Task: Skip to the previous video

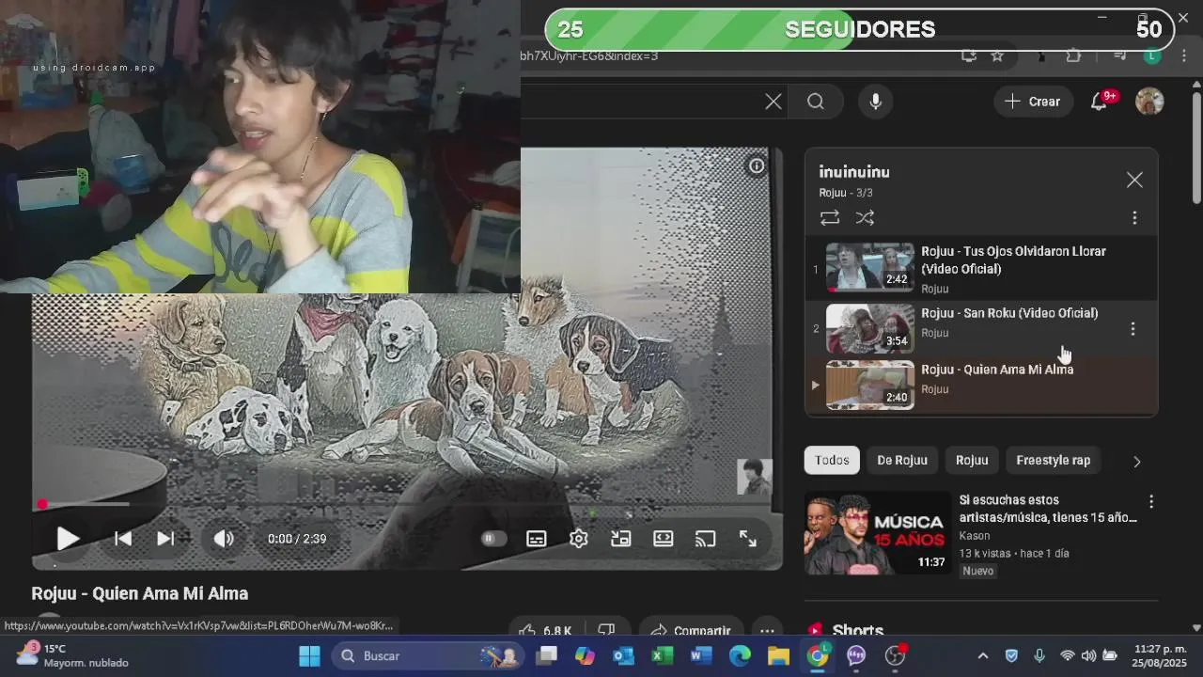Action: pos(123,539)
